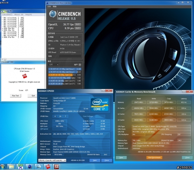Viewport: 194px width, 170px height.
Task: Click Memory Bus value 798.2 MHz
Action: coord(138,140)
